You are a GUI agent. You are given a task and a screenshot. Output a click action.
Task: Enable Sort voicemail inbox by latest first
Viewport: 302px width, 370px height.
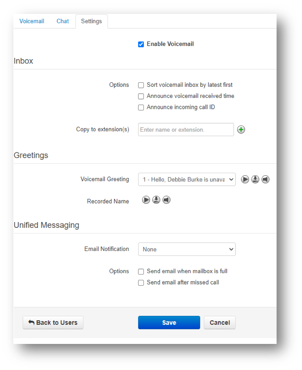click(141, 85)
